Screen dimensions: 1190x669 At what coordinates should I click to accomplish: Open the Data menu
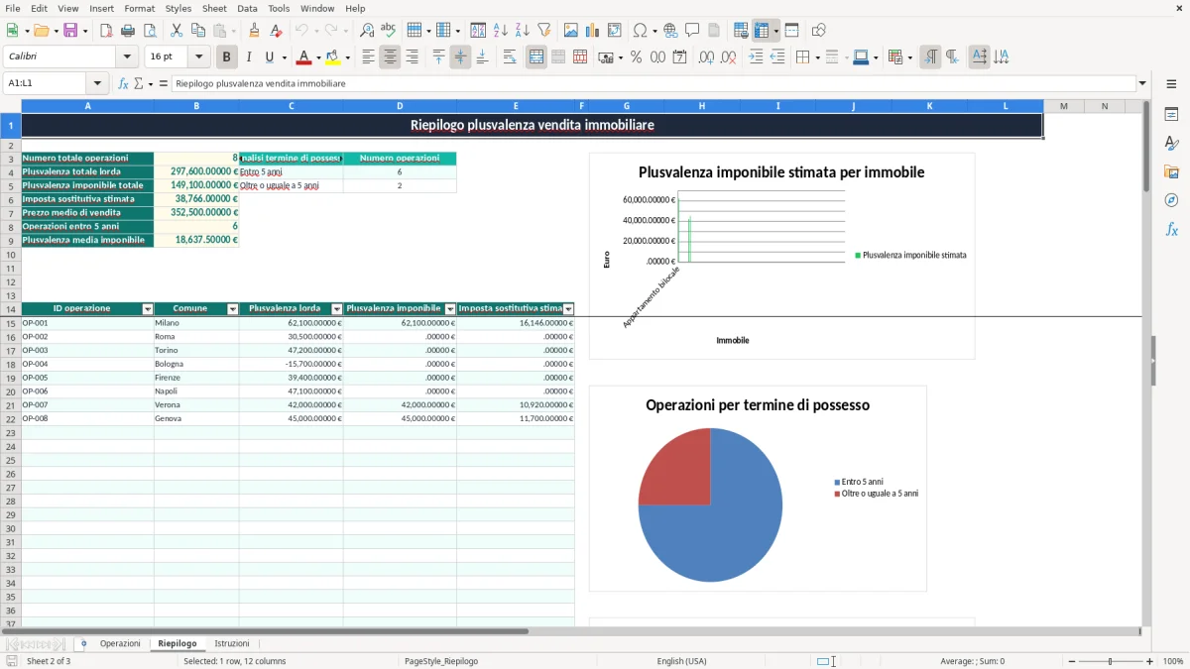(x=248, y=8)
